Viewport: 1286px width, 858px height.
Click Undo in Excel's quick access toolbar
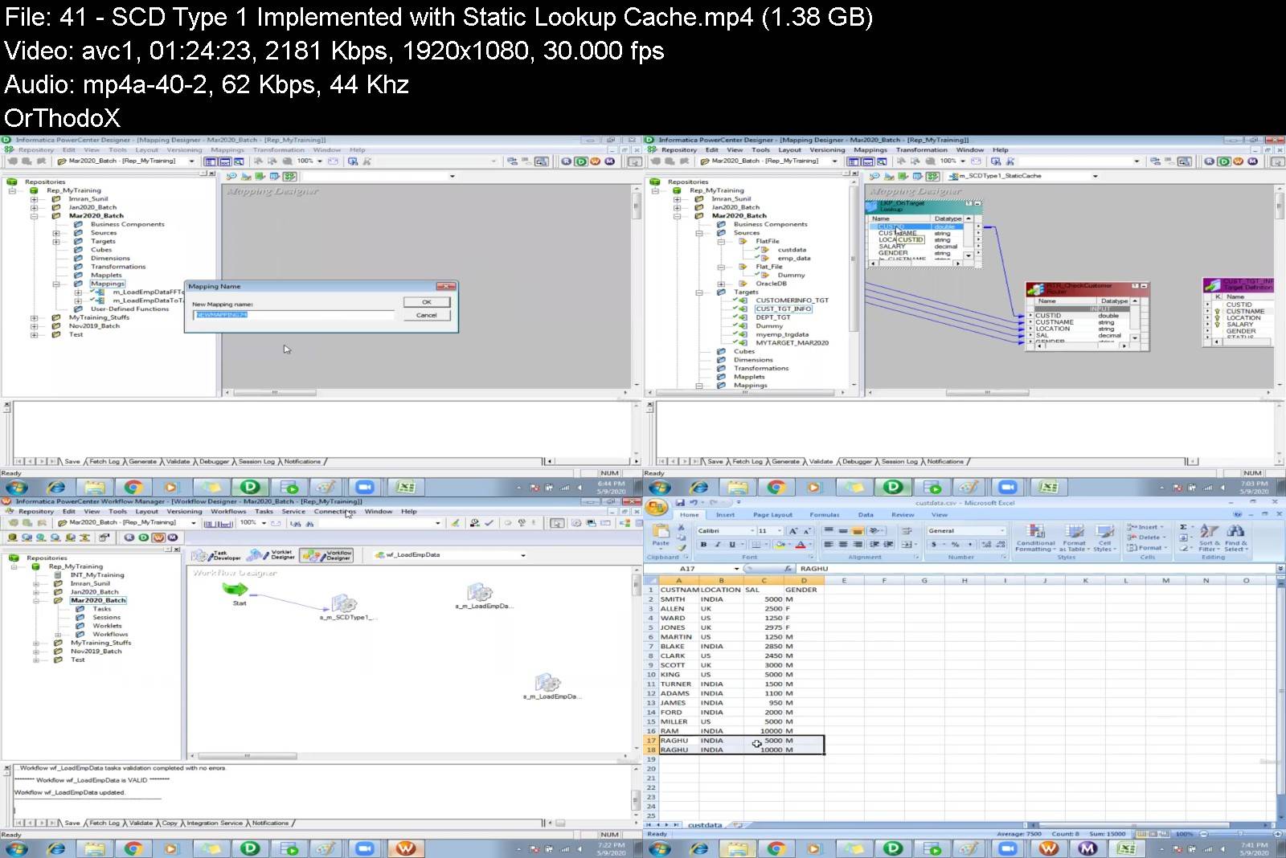[693, 503]
